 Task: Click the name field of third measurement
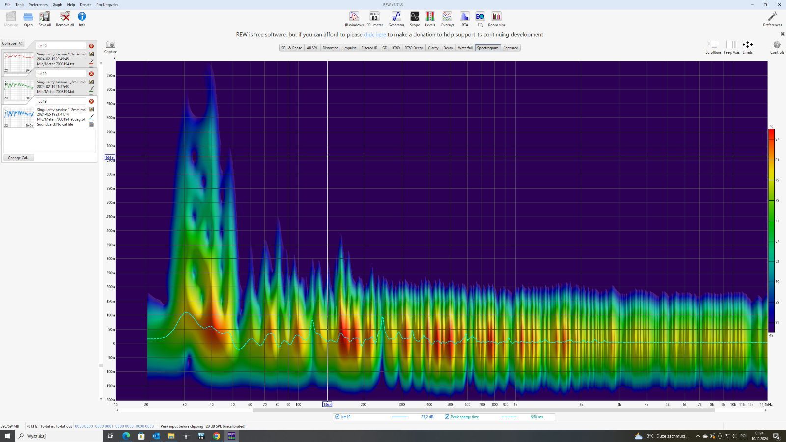coord(61,101)
